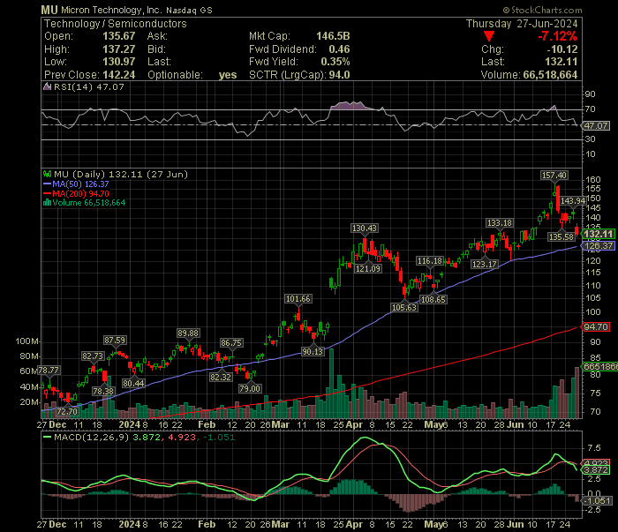Click the 130.43 April high label

pyautogui.click(x=364, y=228)
